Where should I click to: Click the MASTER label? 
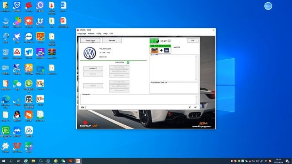(177, 47)
